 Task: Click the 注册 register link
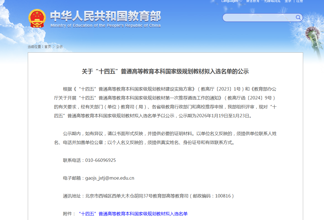pyautogui.click(x=300, y=1)
